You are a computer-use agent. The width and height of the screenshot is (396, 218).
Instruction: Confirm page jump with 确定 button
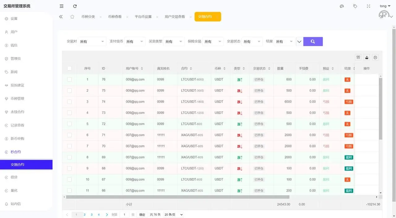(142, 214)
